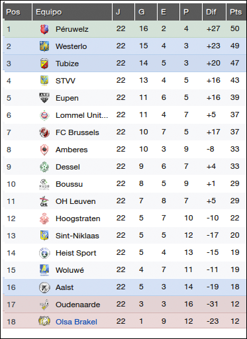This screenshot has width=247, height=339.
Task: Select the Aalst round crest
Action: click(44, 287)
